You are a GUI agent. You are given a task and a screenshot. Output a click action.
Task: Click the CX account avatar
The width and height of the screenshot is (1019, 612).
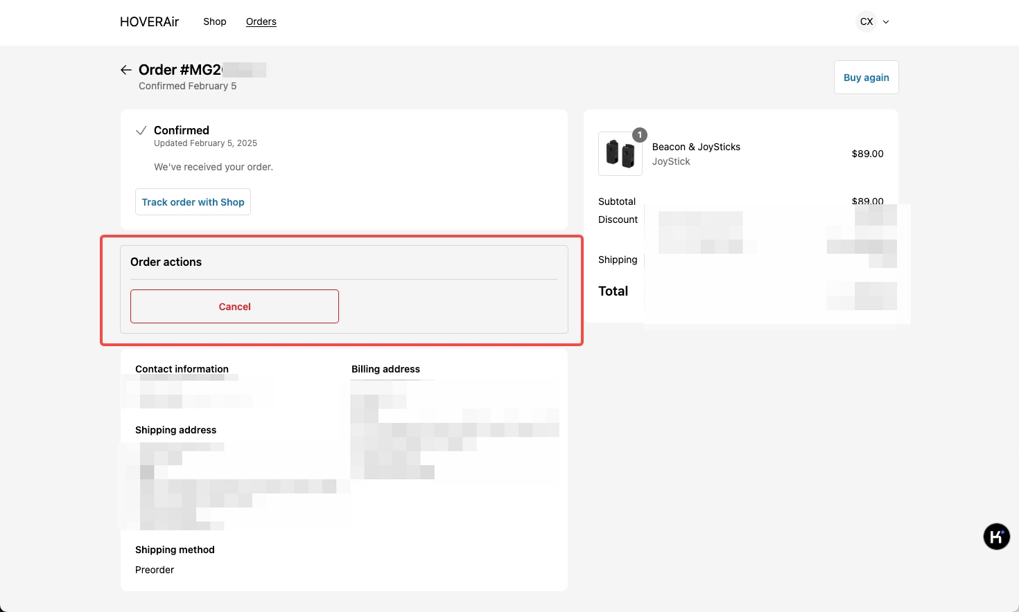tap(866, 21)
